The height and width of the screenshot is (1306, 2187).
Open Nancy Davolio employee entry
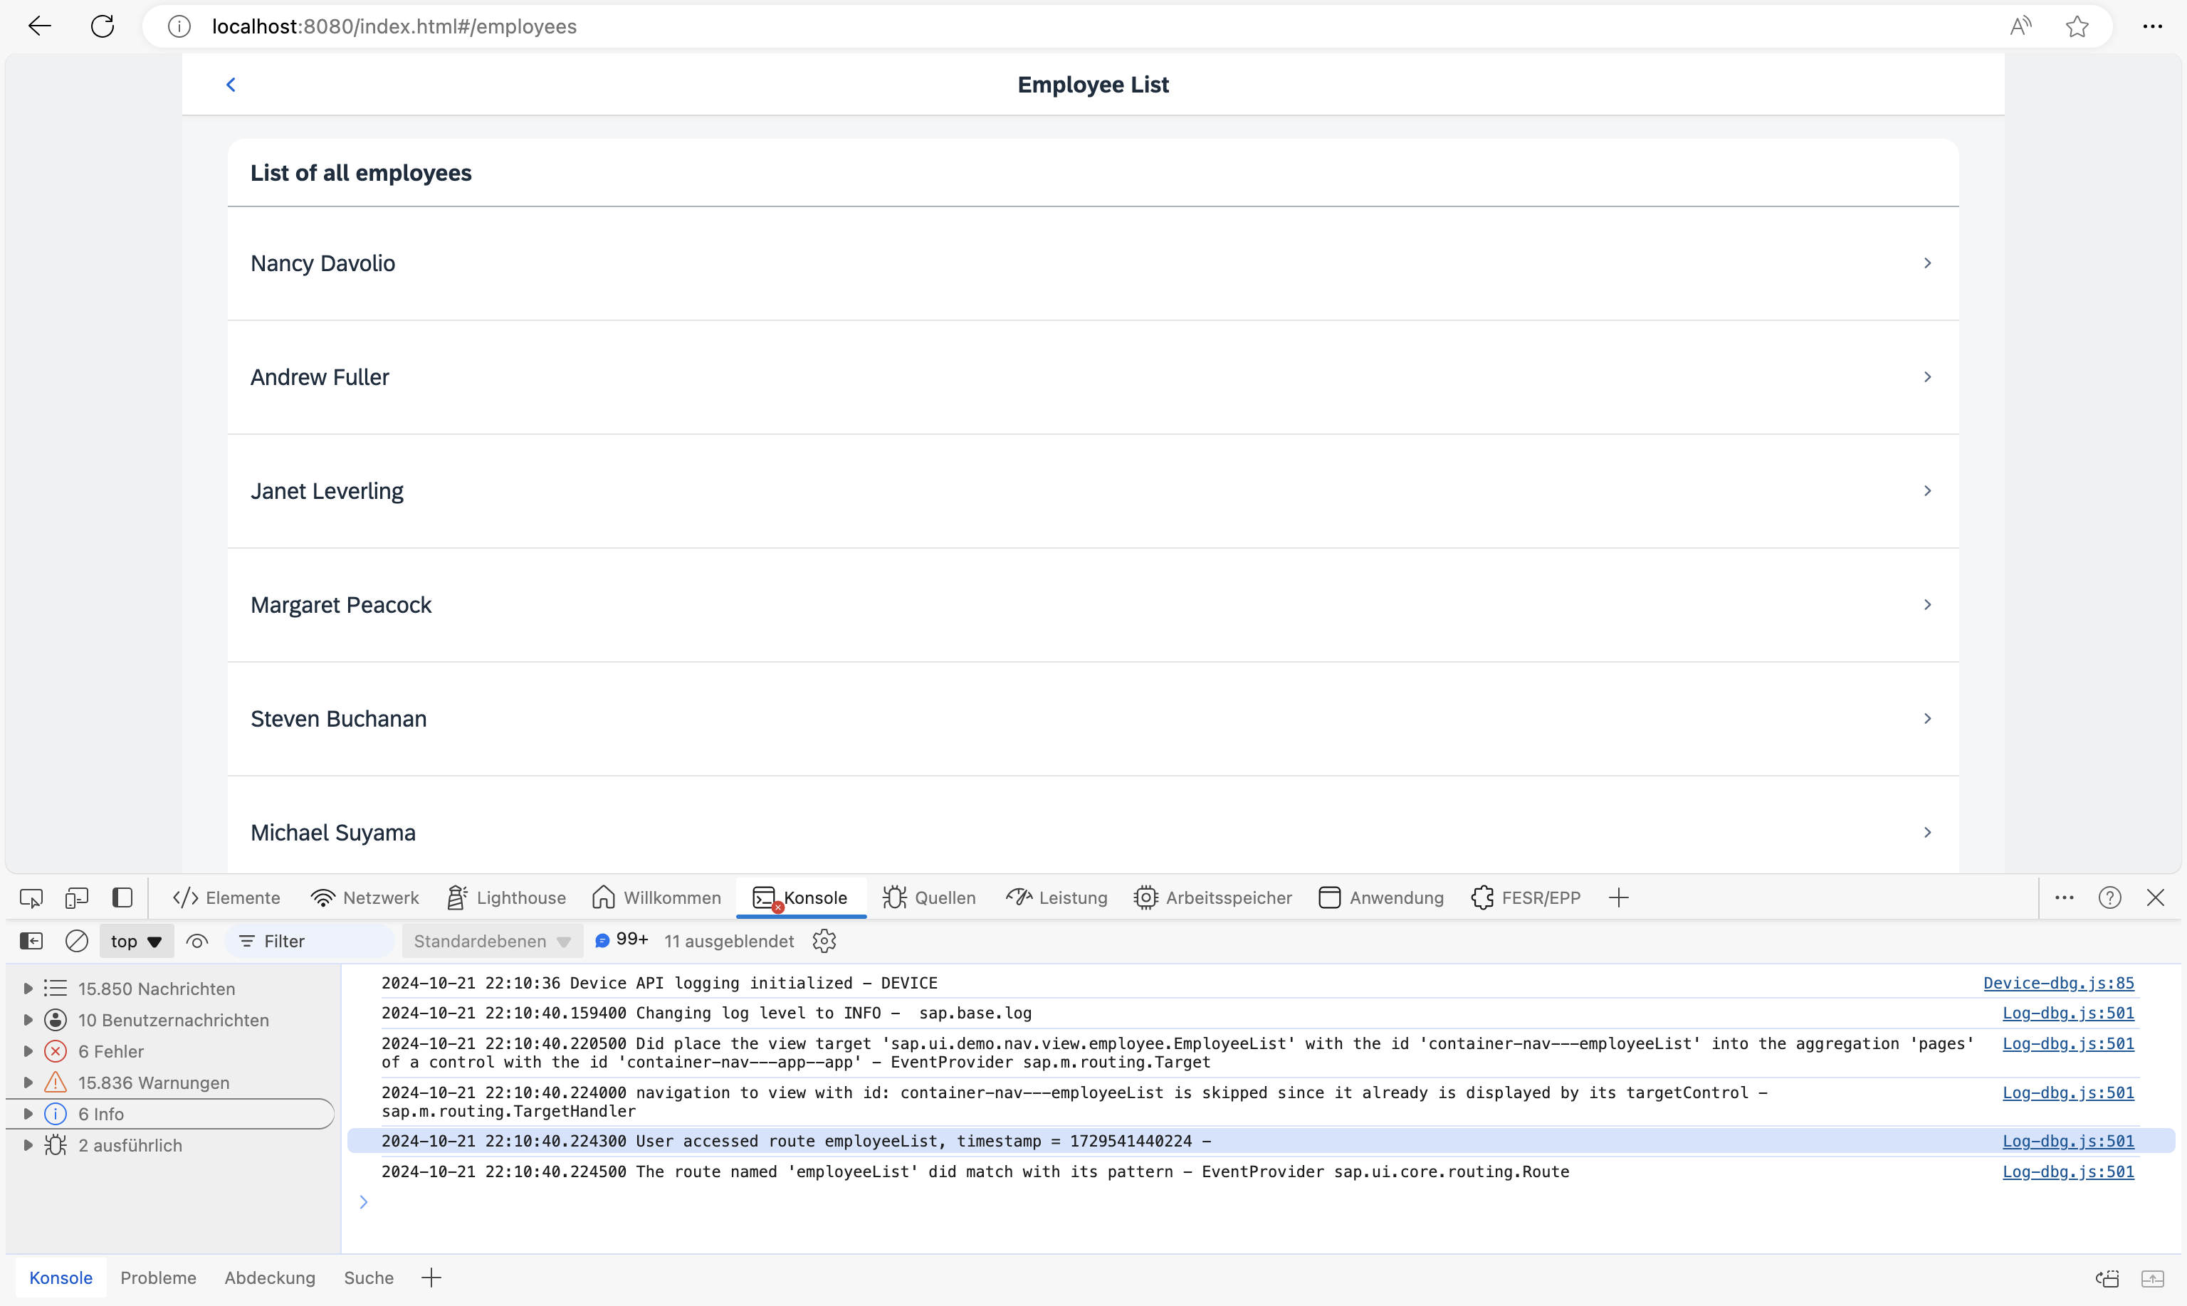pyautogui.click(x=1093, y=263)
